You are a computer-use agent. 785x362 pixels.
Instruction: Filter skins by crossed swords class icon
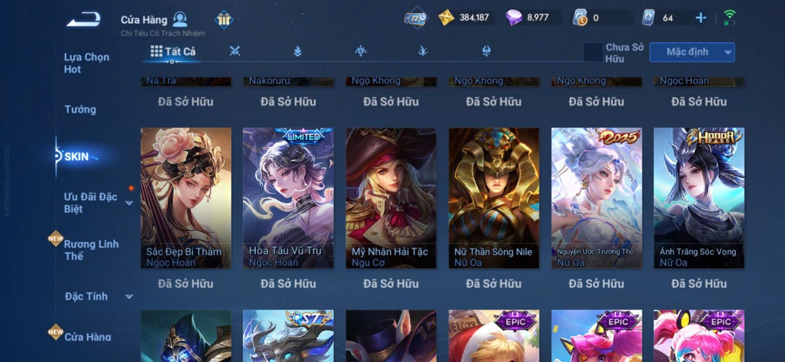[235, 51]
